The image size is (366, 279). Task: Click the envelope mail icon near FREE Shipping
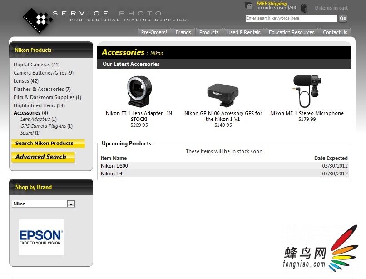click(249, 5)
